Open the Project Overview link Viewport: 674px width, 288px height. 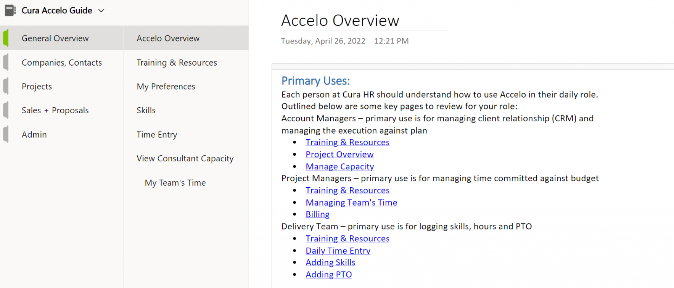pos(339,154)
